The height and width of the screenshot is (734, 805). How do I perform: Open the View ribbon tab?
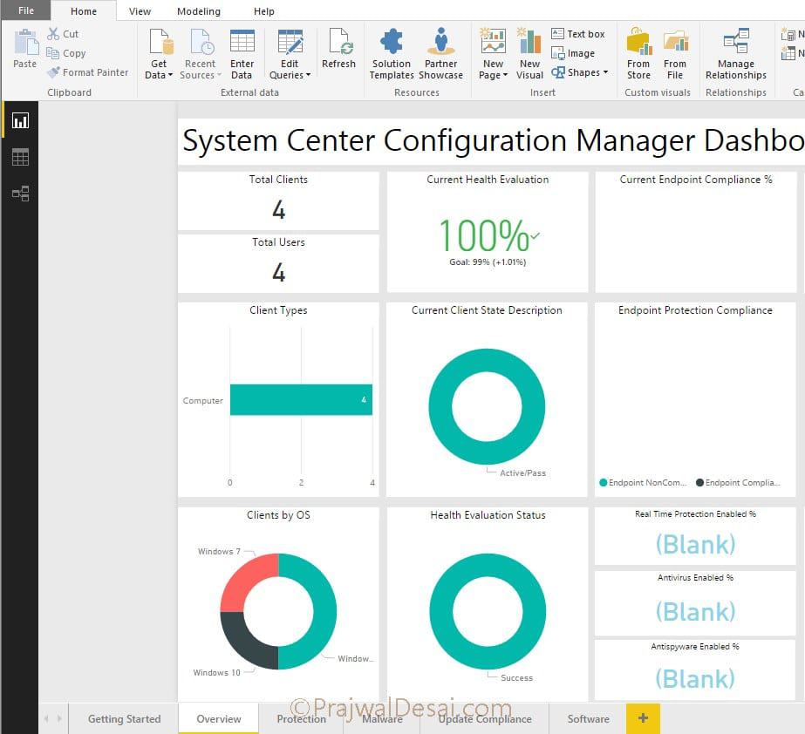coord(140,11)
